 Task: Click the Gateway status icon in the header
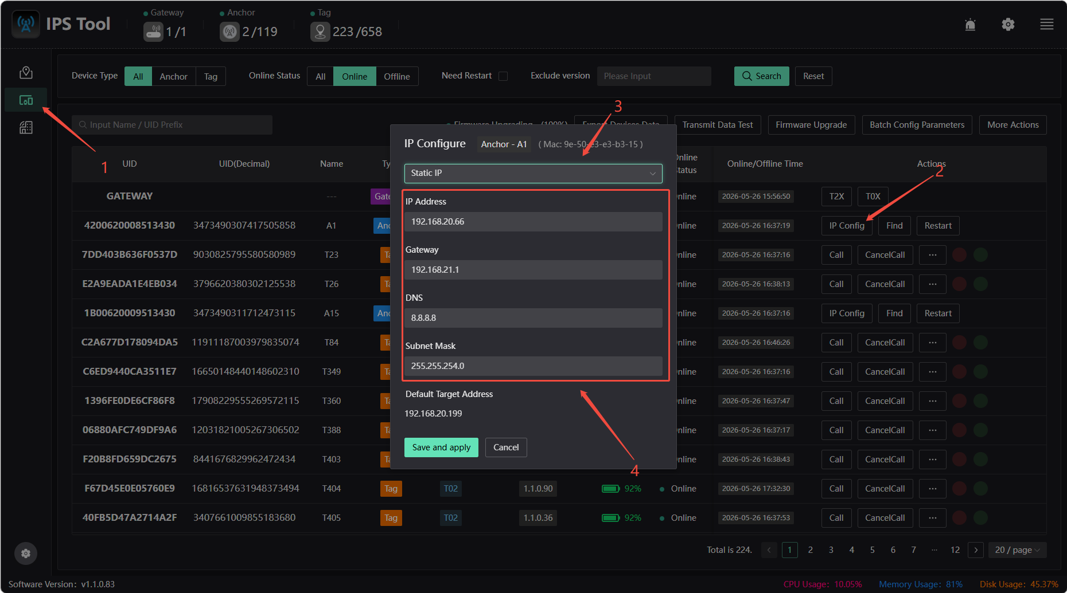[x=153, y=32]
